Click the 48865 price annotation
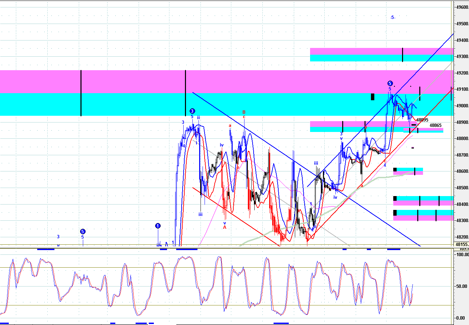This screenshot has width=469, height=325. [x=436, y=126]
